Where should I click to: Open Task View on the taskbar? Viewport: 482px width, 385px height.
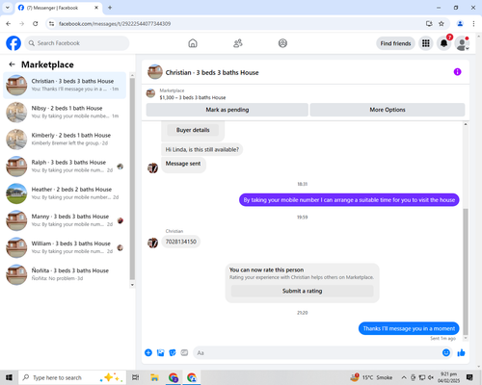click(136, 377)
